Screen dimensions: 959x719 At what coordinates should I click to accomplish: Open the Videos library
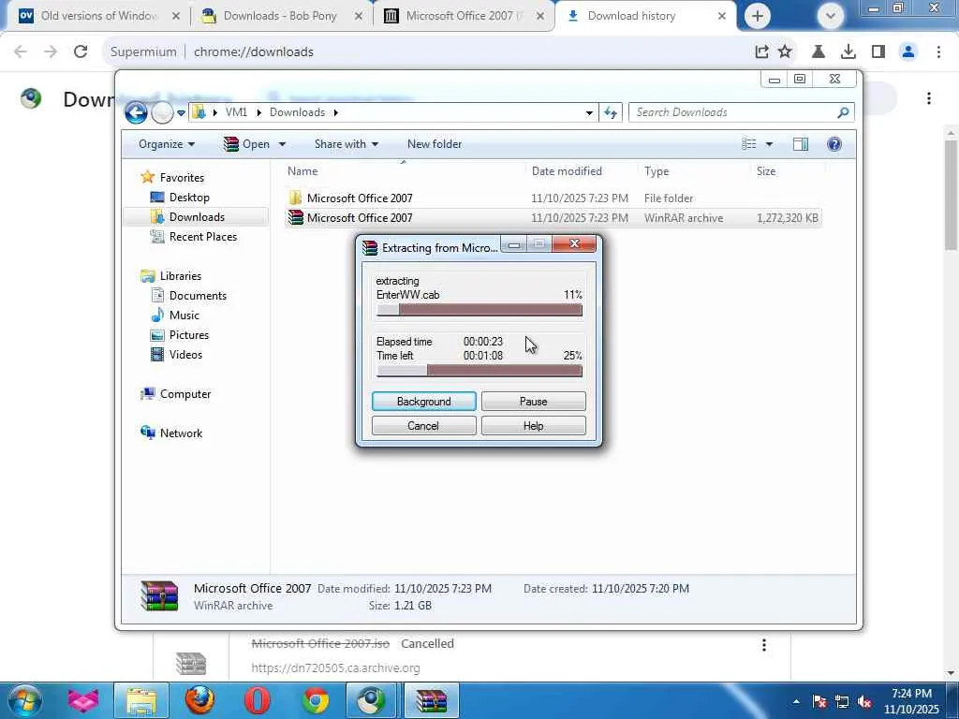point(185,355)
